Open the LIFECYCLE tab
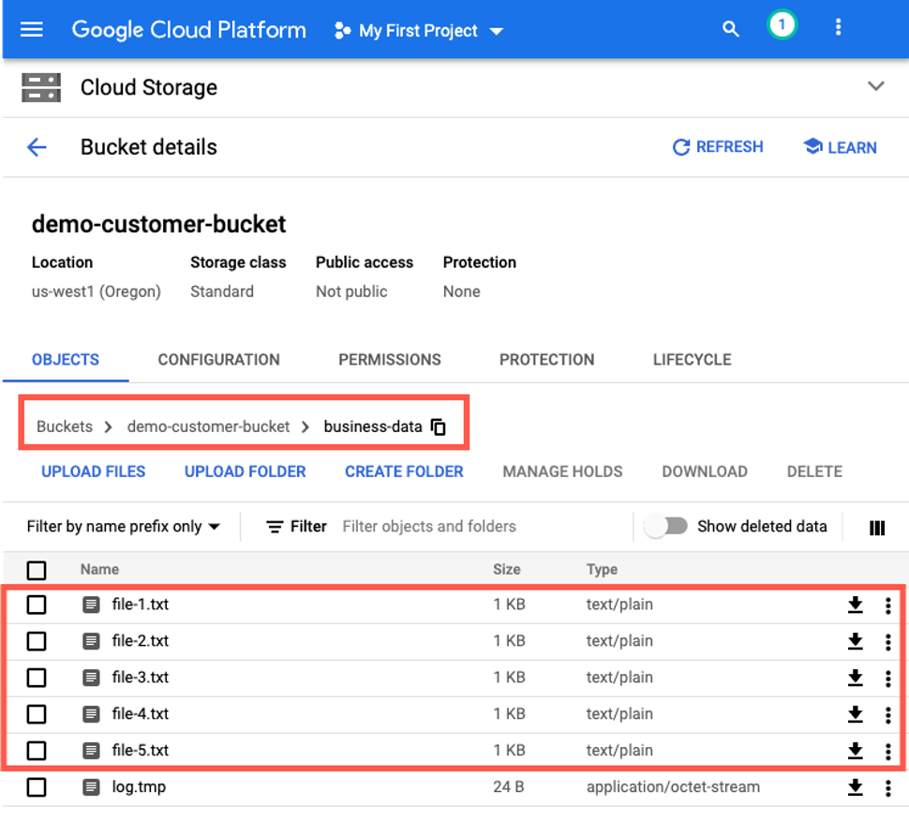Screen dimensions: 909x822 click(x=691, y=359)
